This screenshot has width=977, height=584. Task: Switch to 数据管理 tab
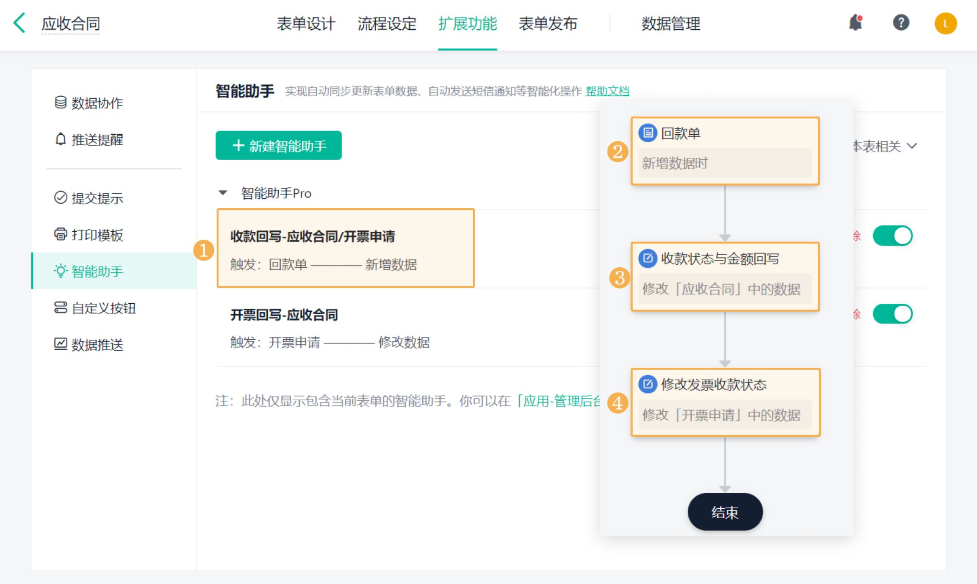671,24
